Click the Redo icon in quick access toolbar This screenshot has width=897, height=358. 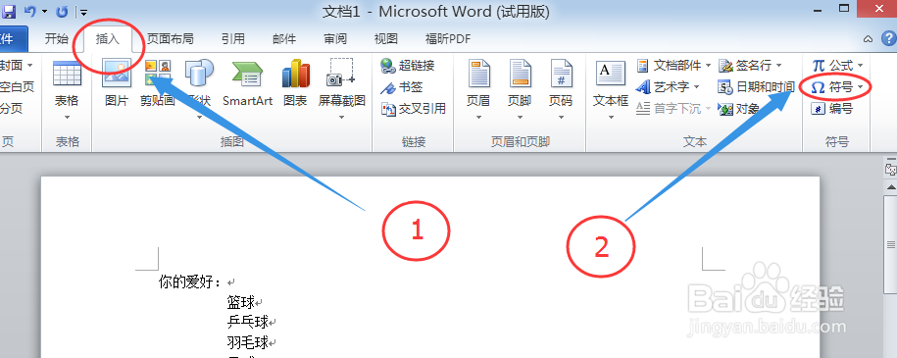tap(63, 11)
